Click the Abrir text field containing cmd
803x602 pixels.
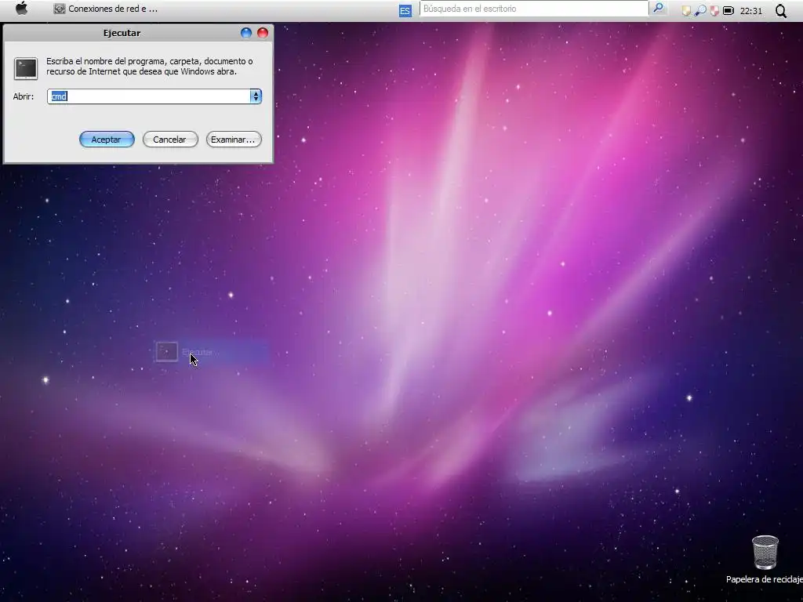pos(148,96)
